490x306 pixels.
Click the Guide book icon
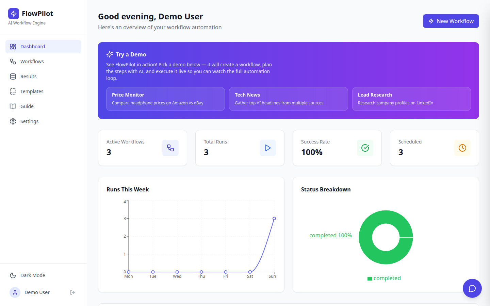(x=13, y=106)
